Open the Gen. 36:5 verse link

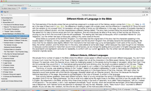pos(60,26)
